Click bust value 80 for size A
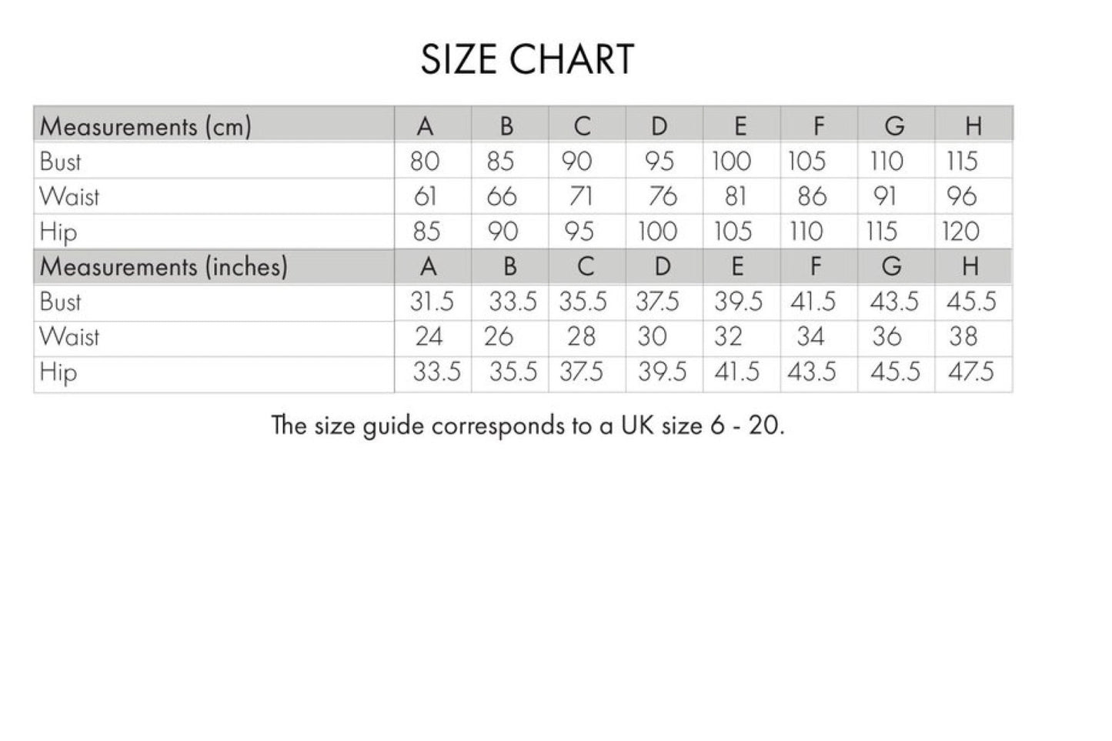 pyautogui.click(x=425, y=162)
